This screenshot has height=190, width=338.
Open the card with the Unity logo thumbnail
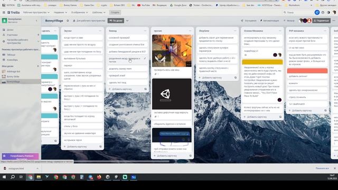(172, 99)
